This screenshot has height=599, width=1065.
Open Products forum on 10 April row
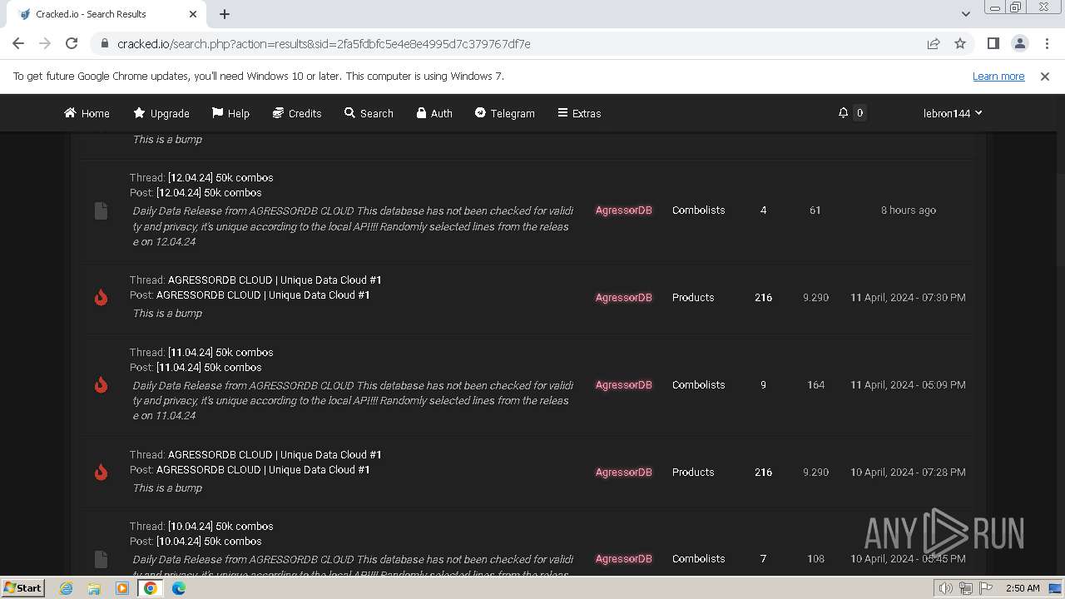point(693,472)
